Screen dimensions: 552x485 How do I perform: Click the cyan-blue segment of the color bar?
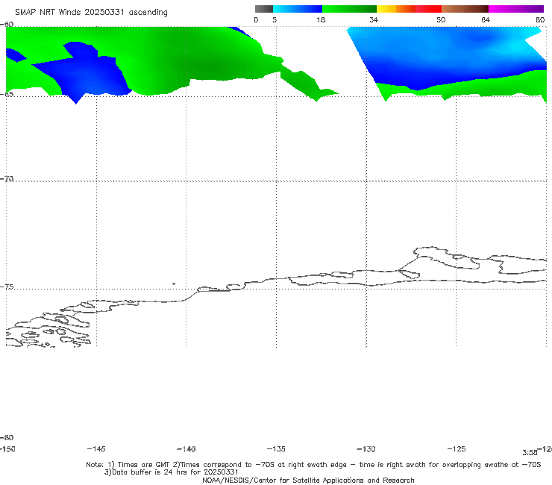click(298, 9)
